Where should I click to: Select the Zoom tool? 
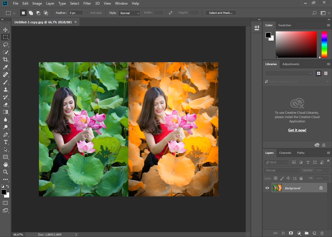5,172
